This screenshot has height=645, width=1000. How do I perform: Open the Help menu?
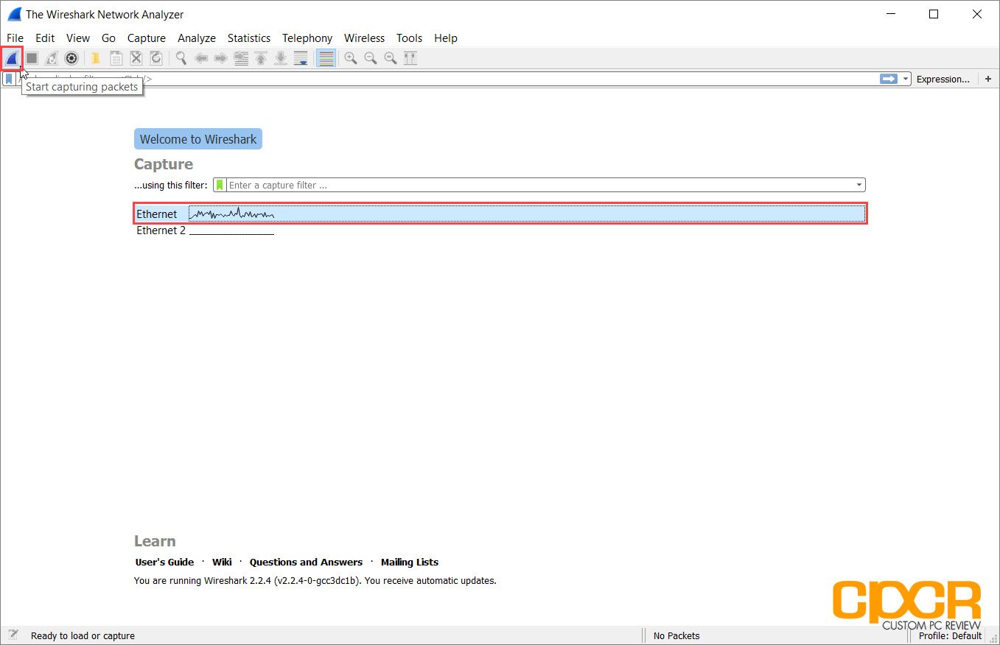(x=446, y=38)
